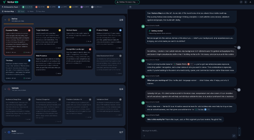Open The Idea card

click(x=18, y=69)
